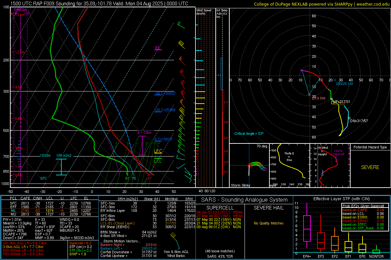
Task: Click the BRN Shear = 64 m2/s2 line
Action: click(x=129, y=232)
